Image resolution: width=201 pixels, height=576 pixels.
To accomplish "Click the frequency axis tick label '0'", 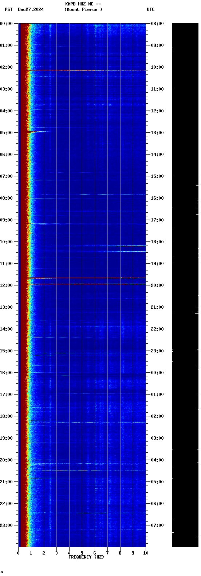I will coord(18,553).
